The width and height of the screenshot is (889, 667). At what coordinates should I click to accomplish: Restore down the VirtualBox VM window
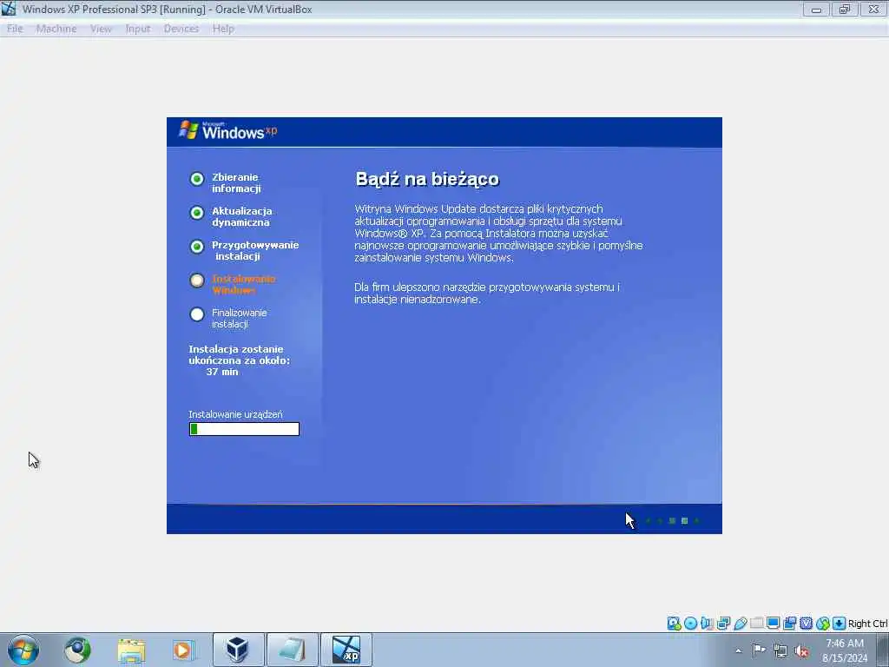[845, 9]
